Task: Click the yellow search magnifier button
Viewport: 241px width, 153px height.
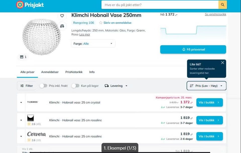Action: pyautogui.click(x=223, y=5)
